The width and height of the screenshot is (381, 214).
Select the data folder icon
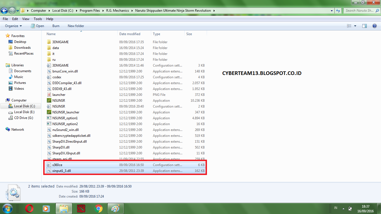(49, 48)
